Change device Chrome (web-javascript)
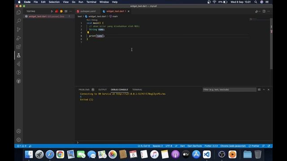Viewport: 287px width, 161px height. 233,146
